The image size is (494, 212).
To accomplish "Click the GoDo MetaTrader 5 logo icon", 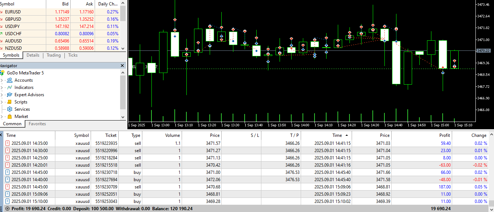I will tap(2, 73).
